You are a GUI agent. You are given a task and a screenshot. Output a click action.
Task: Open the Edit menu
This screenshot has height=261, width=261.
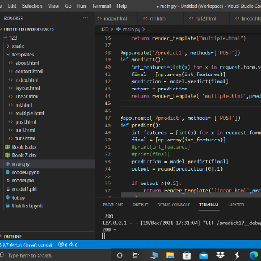(12, 6)
